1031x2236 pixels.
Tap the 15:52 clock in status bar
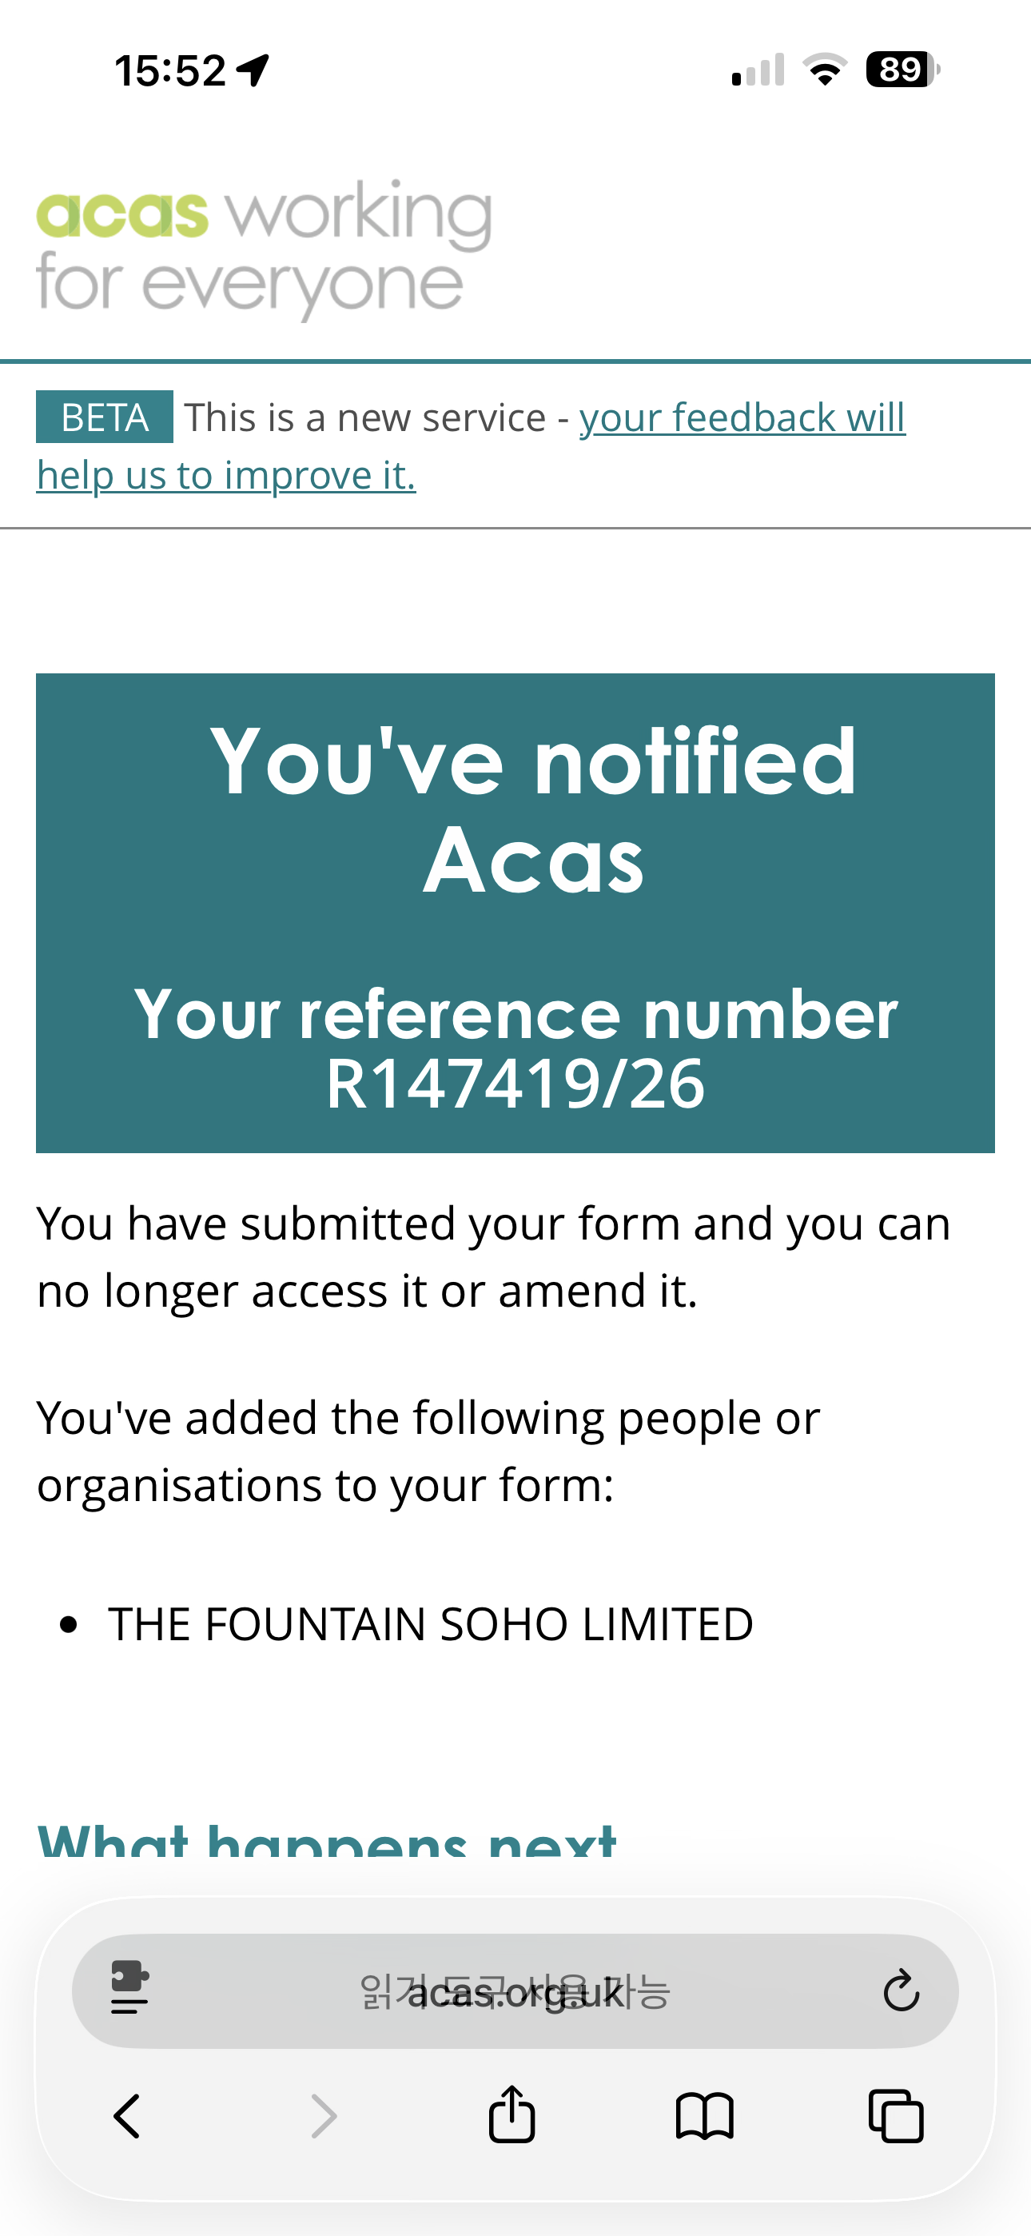point(170,70)
